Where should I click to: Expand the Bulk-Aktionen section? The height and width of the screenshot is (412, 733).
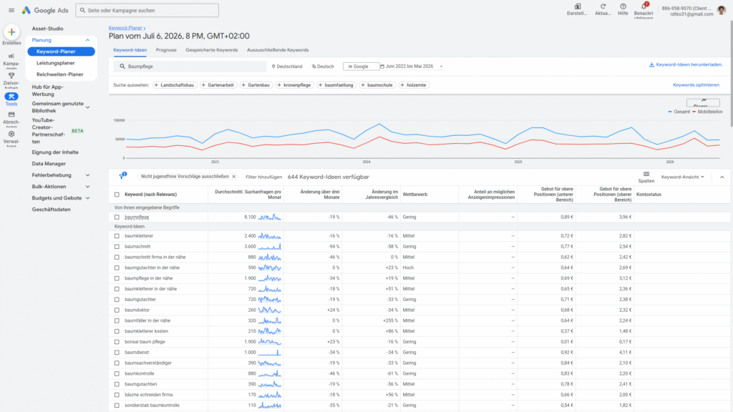pyautogui.click(x=87, y=187)
